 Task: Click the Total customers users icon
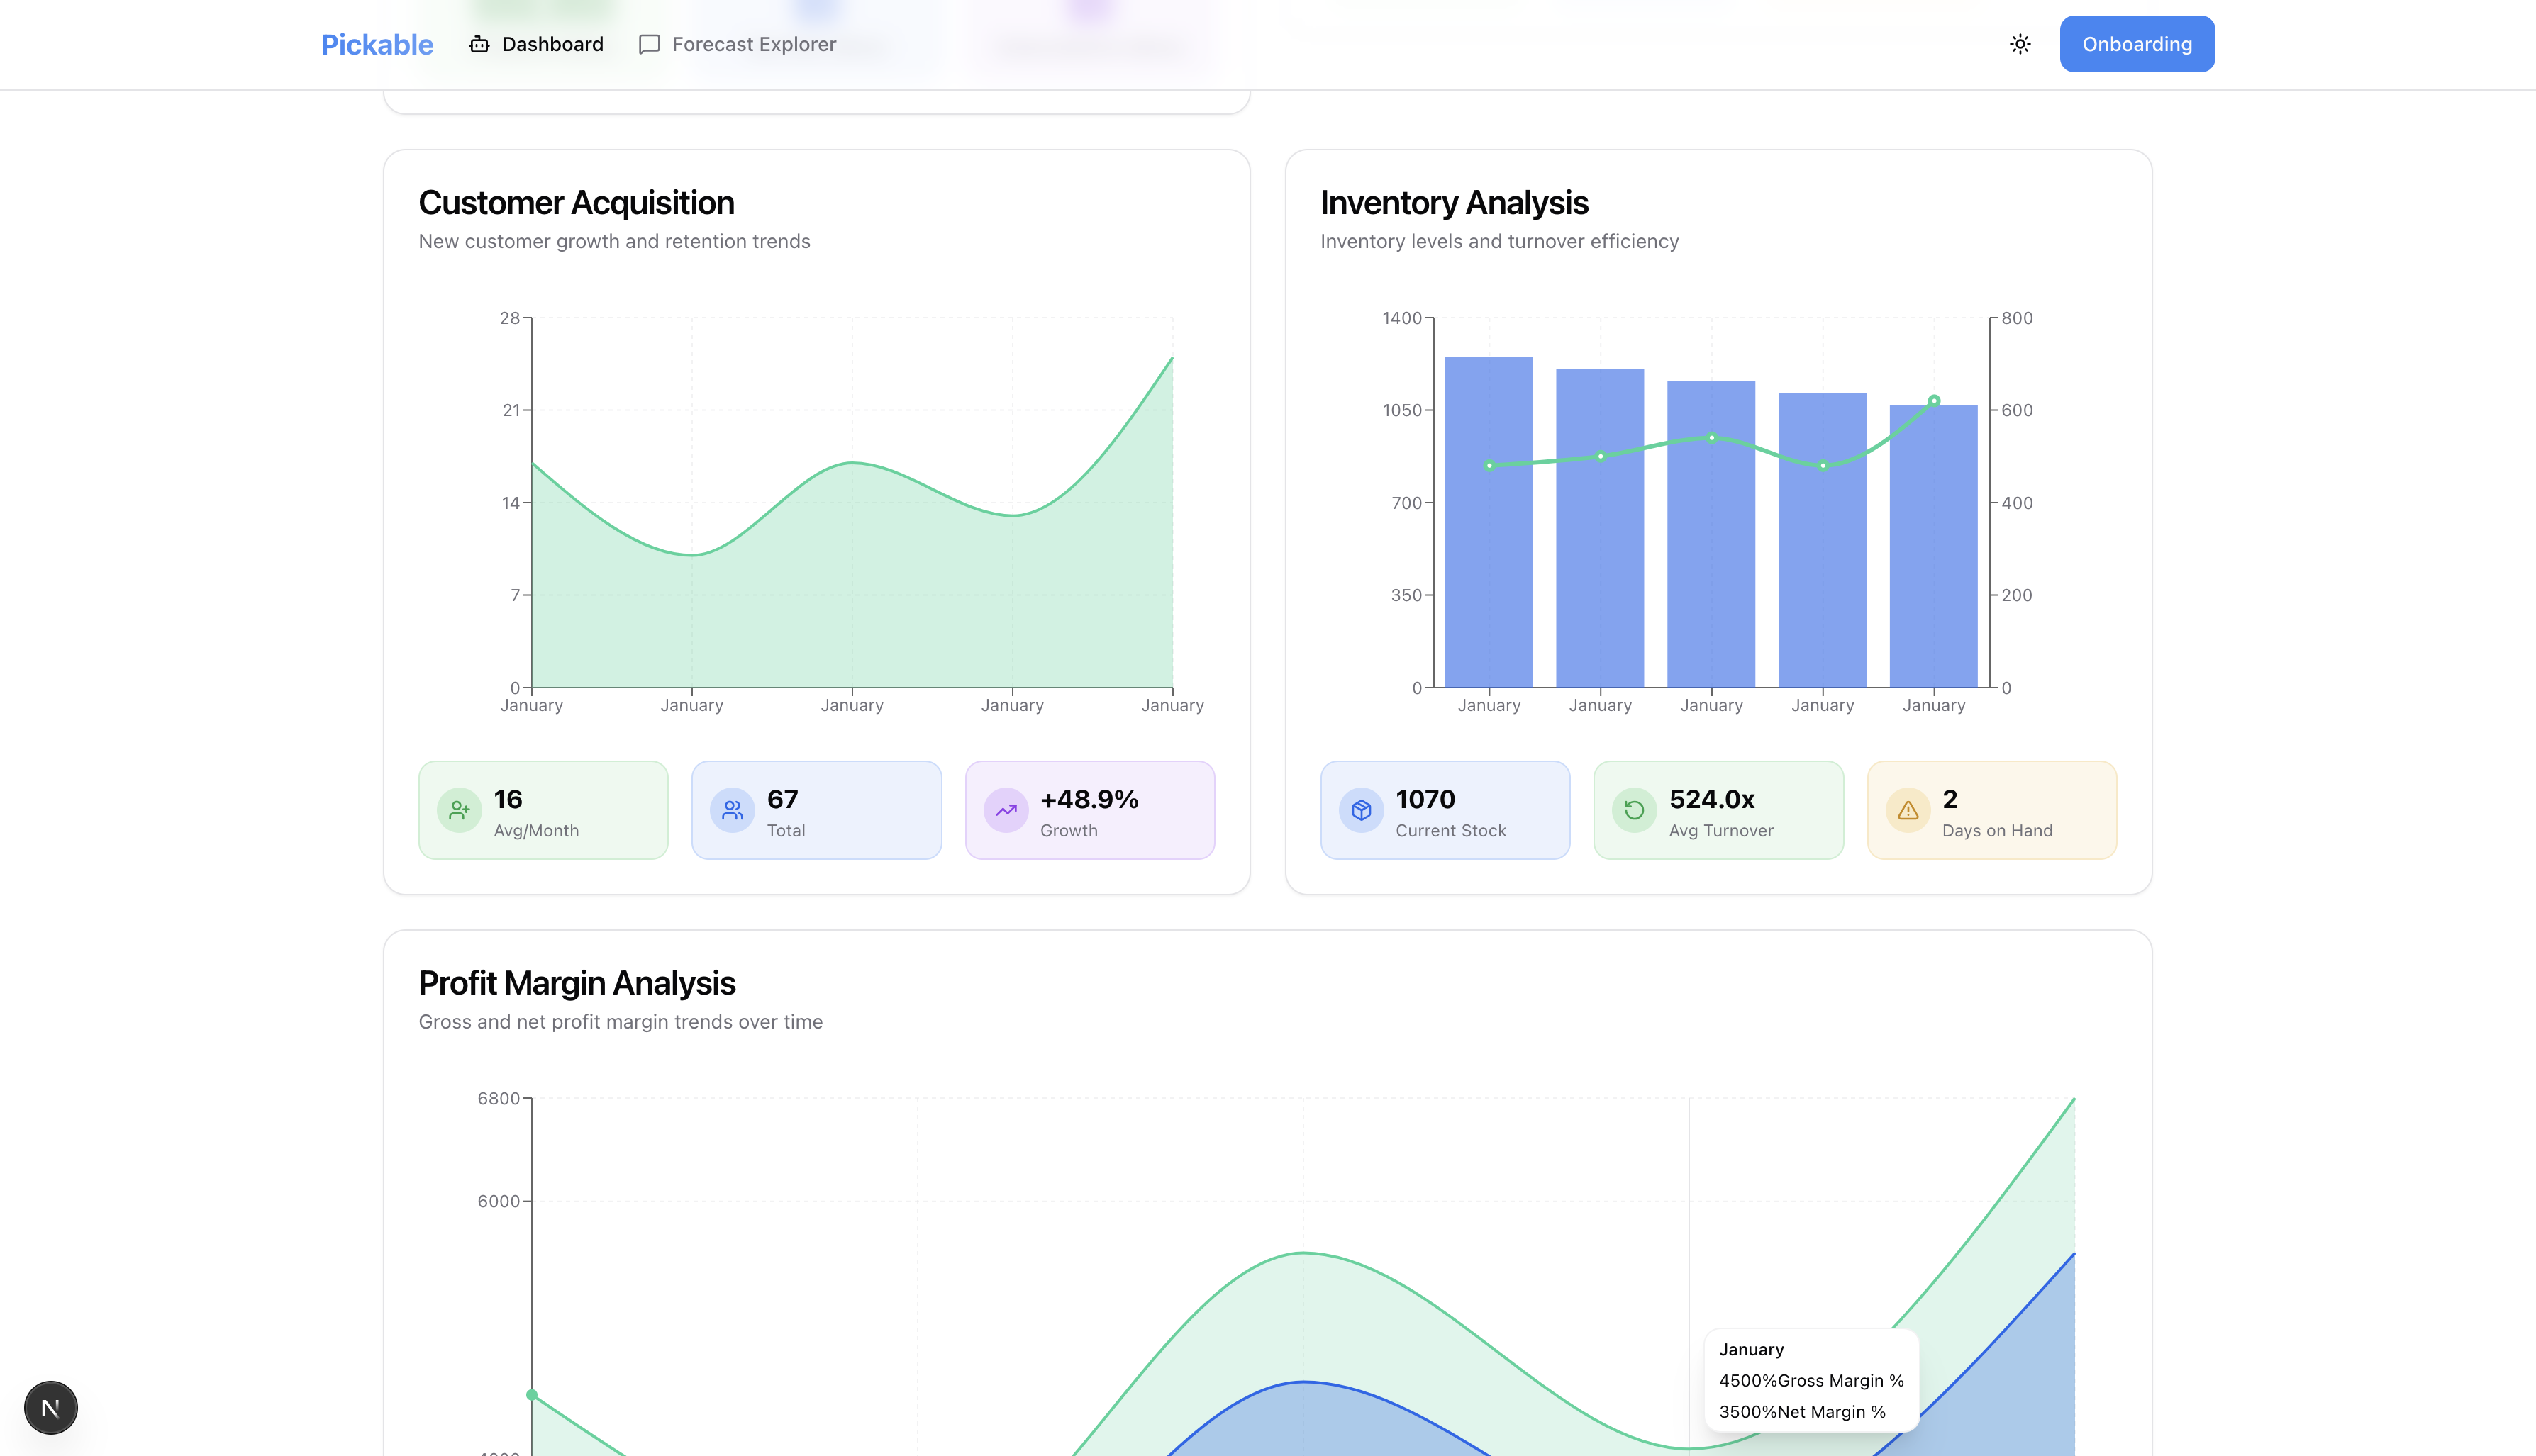coord(733,810)
